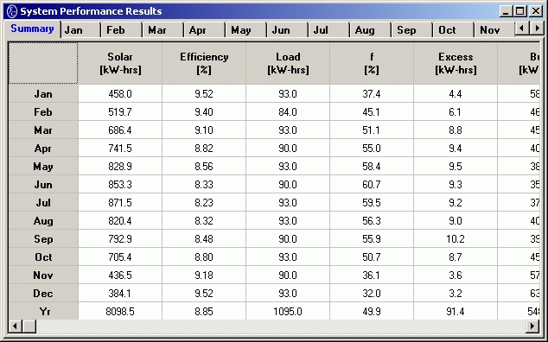Viewport: 548px width, 342px height.
Task: Click the Efficiency [%] column header
Action: click(x=204, y=63)
